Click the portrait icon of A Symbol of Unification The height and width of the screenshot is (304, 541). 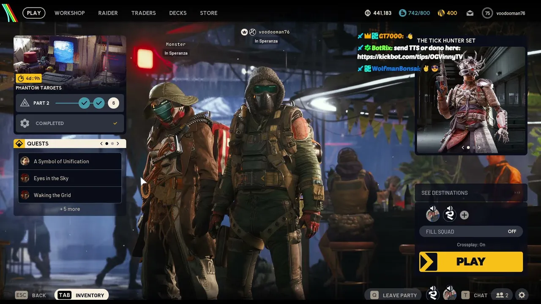tap(25, 161)
